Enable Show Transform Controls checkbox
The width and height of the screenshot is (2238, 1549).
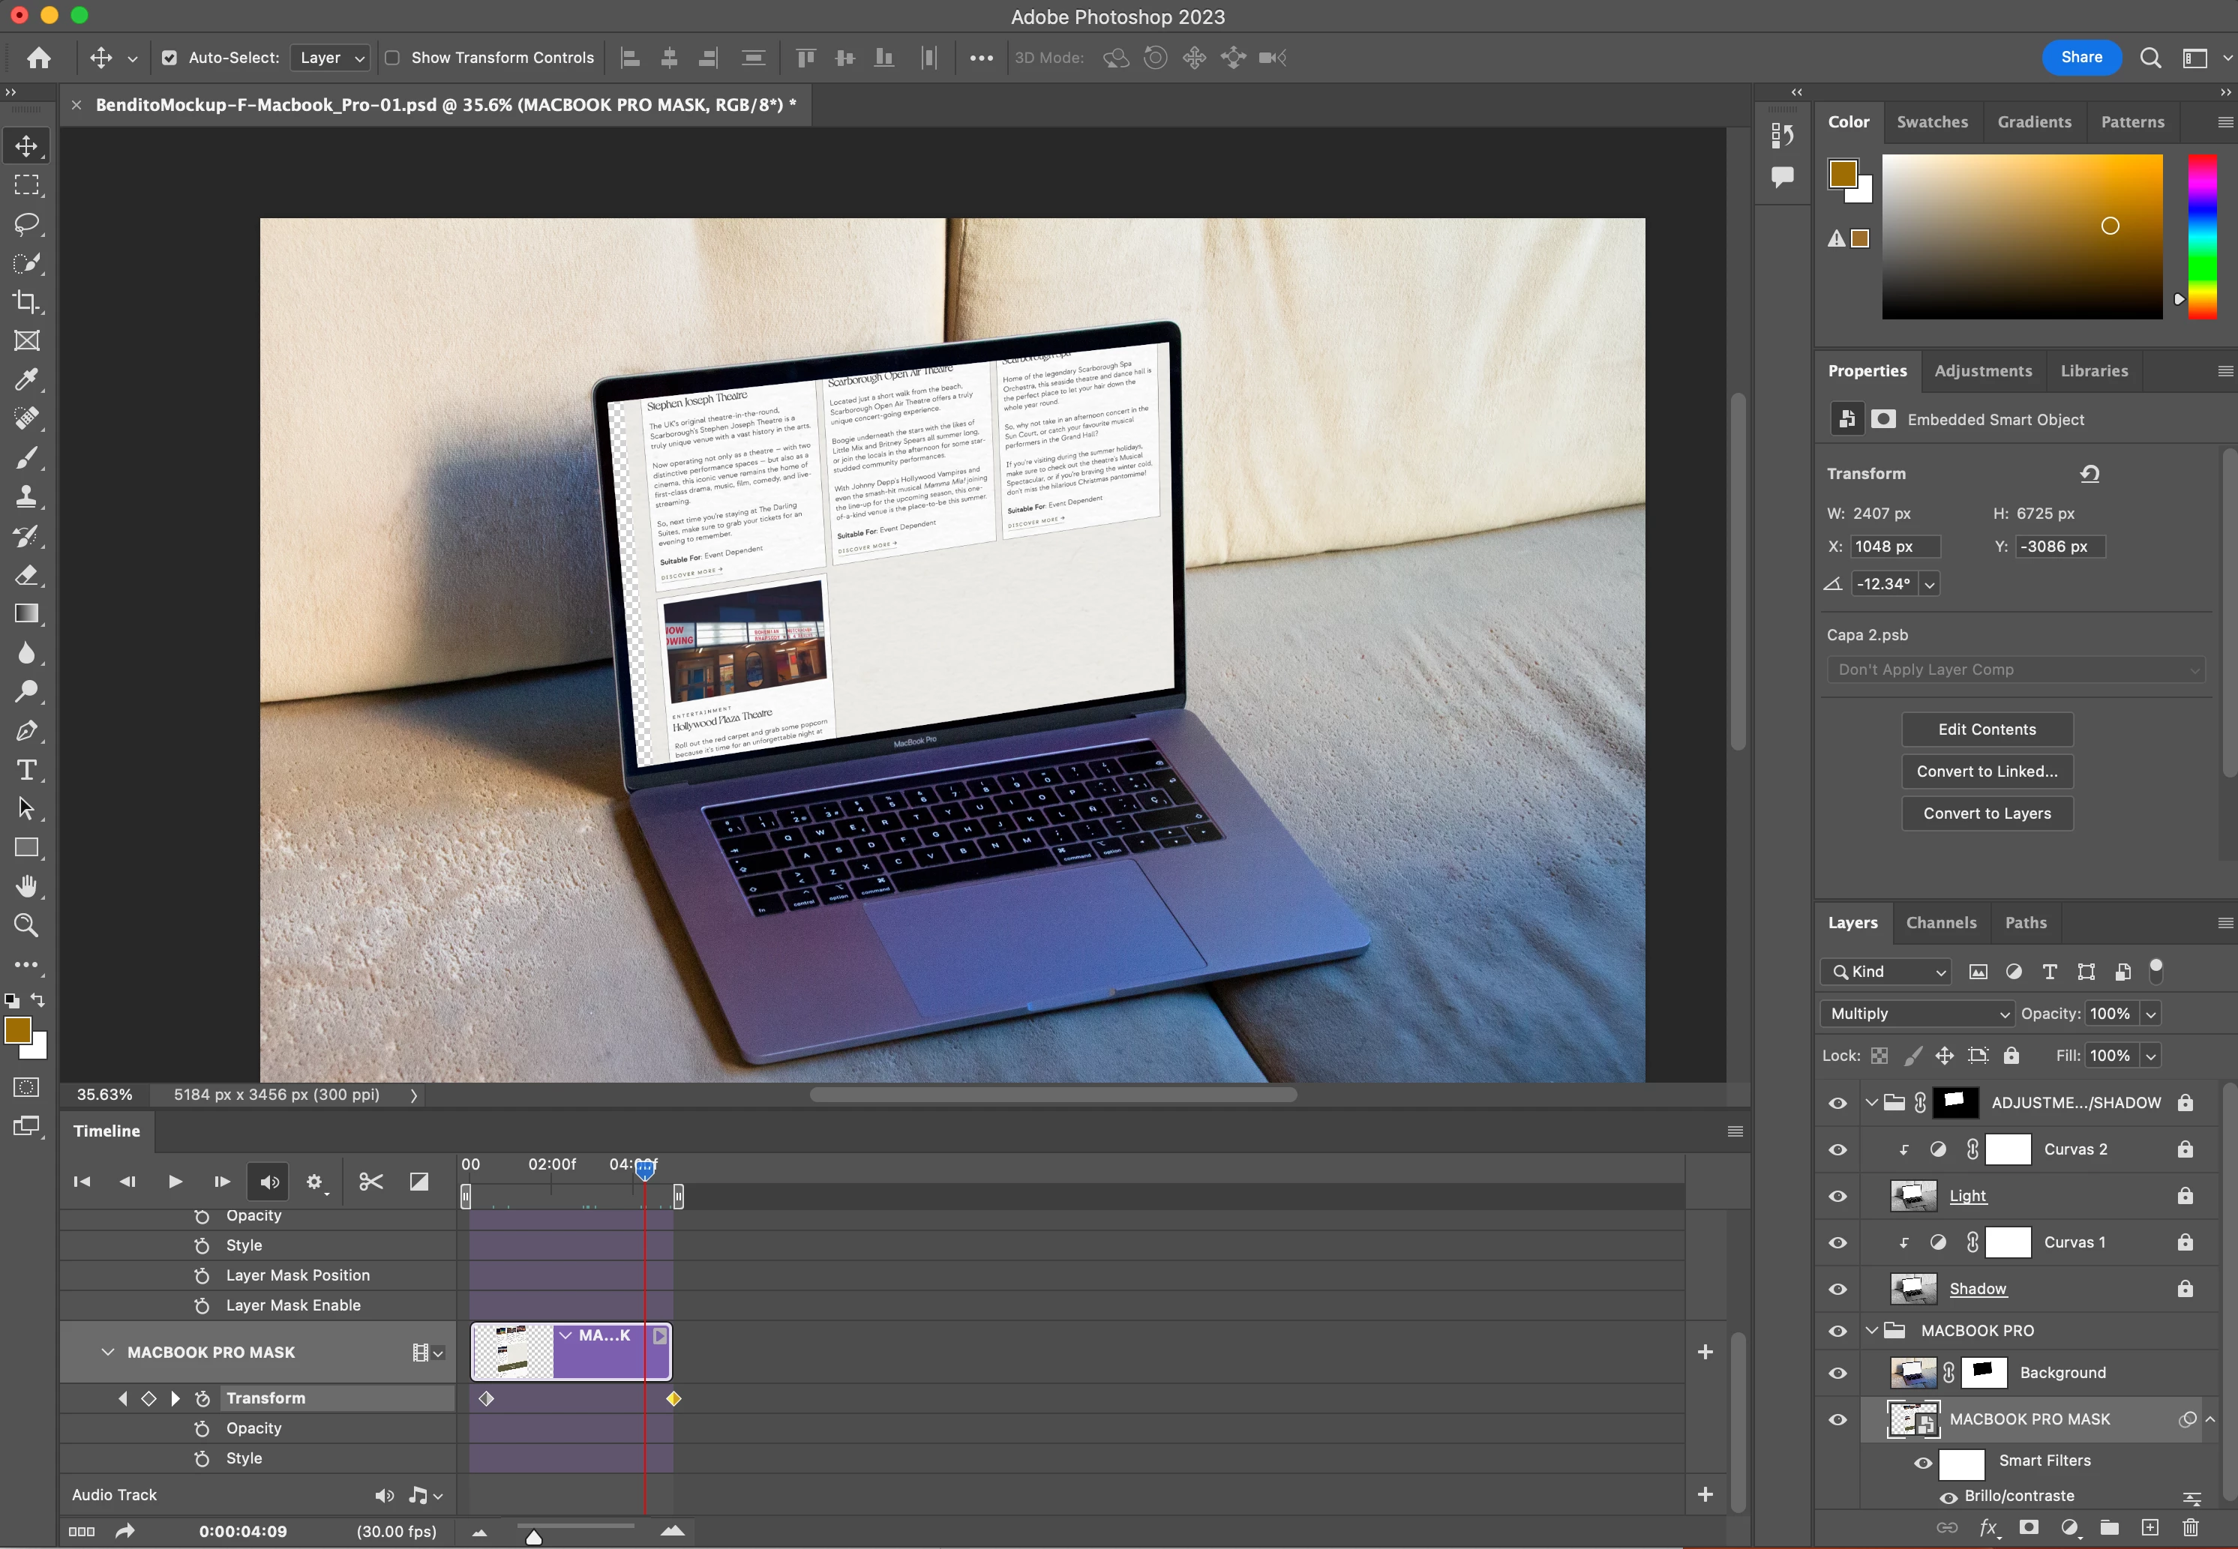click(392, 58)
